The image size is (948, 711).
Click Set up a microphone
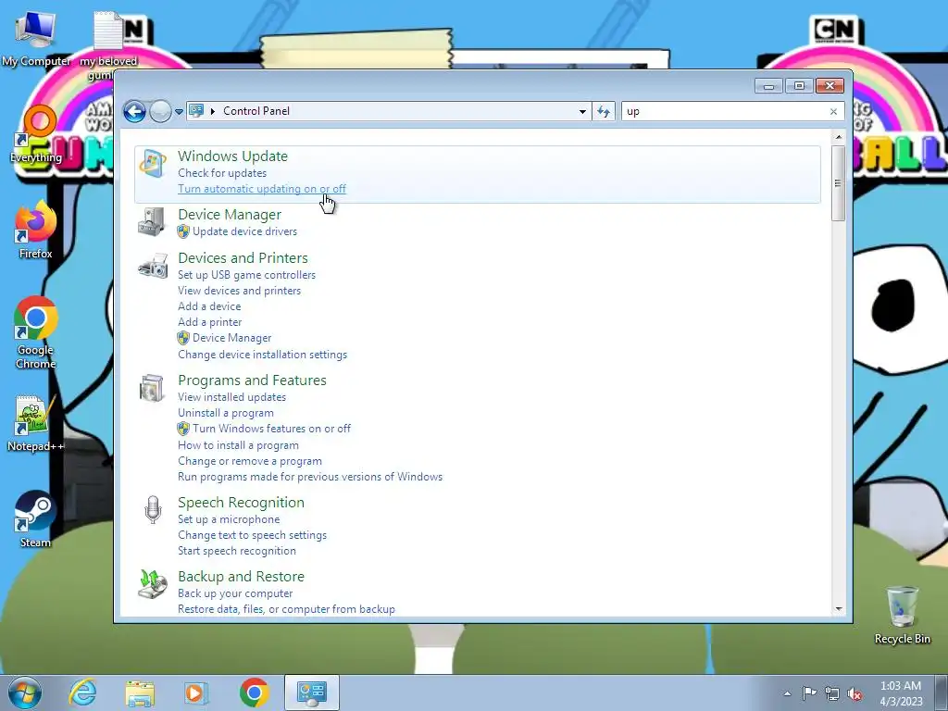[229, 519]
